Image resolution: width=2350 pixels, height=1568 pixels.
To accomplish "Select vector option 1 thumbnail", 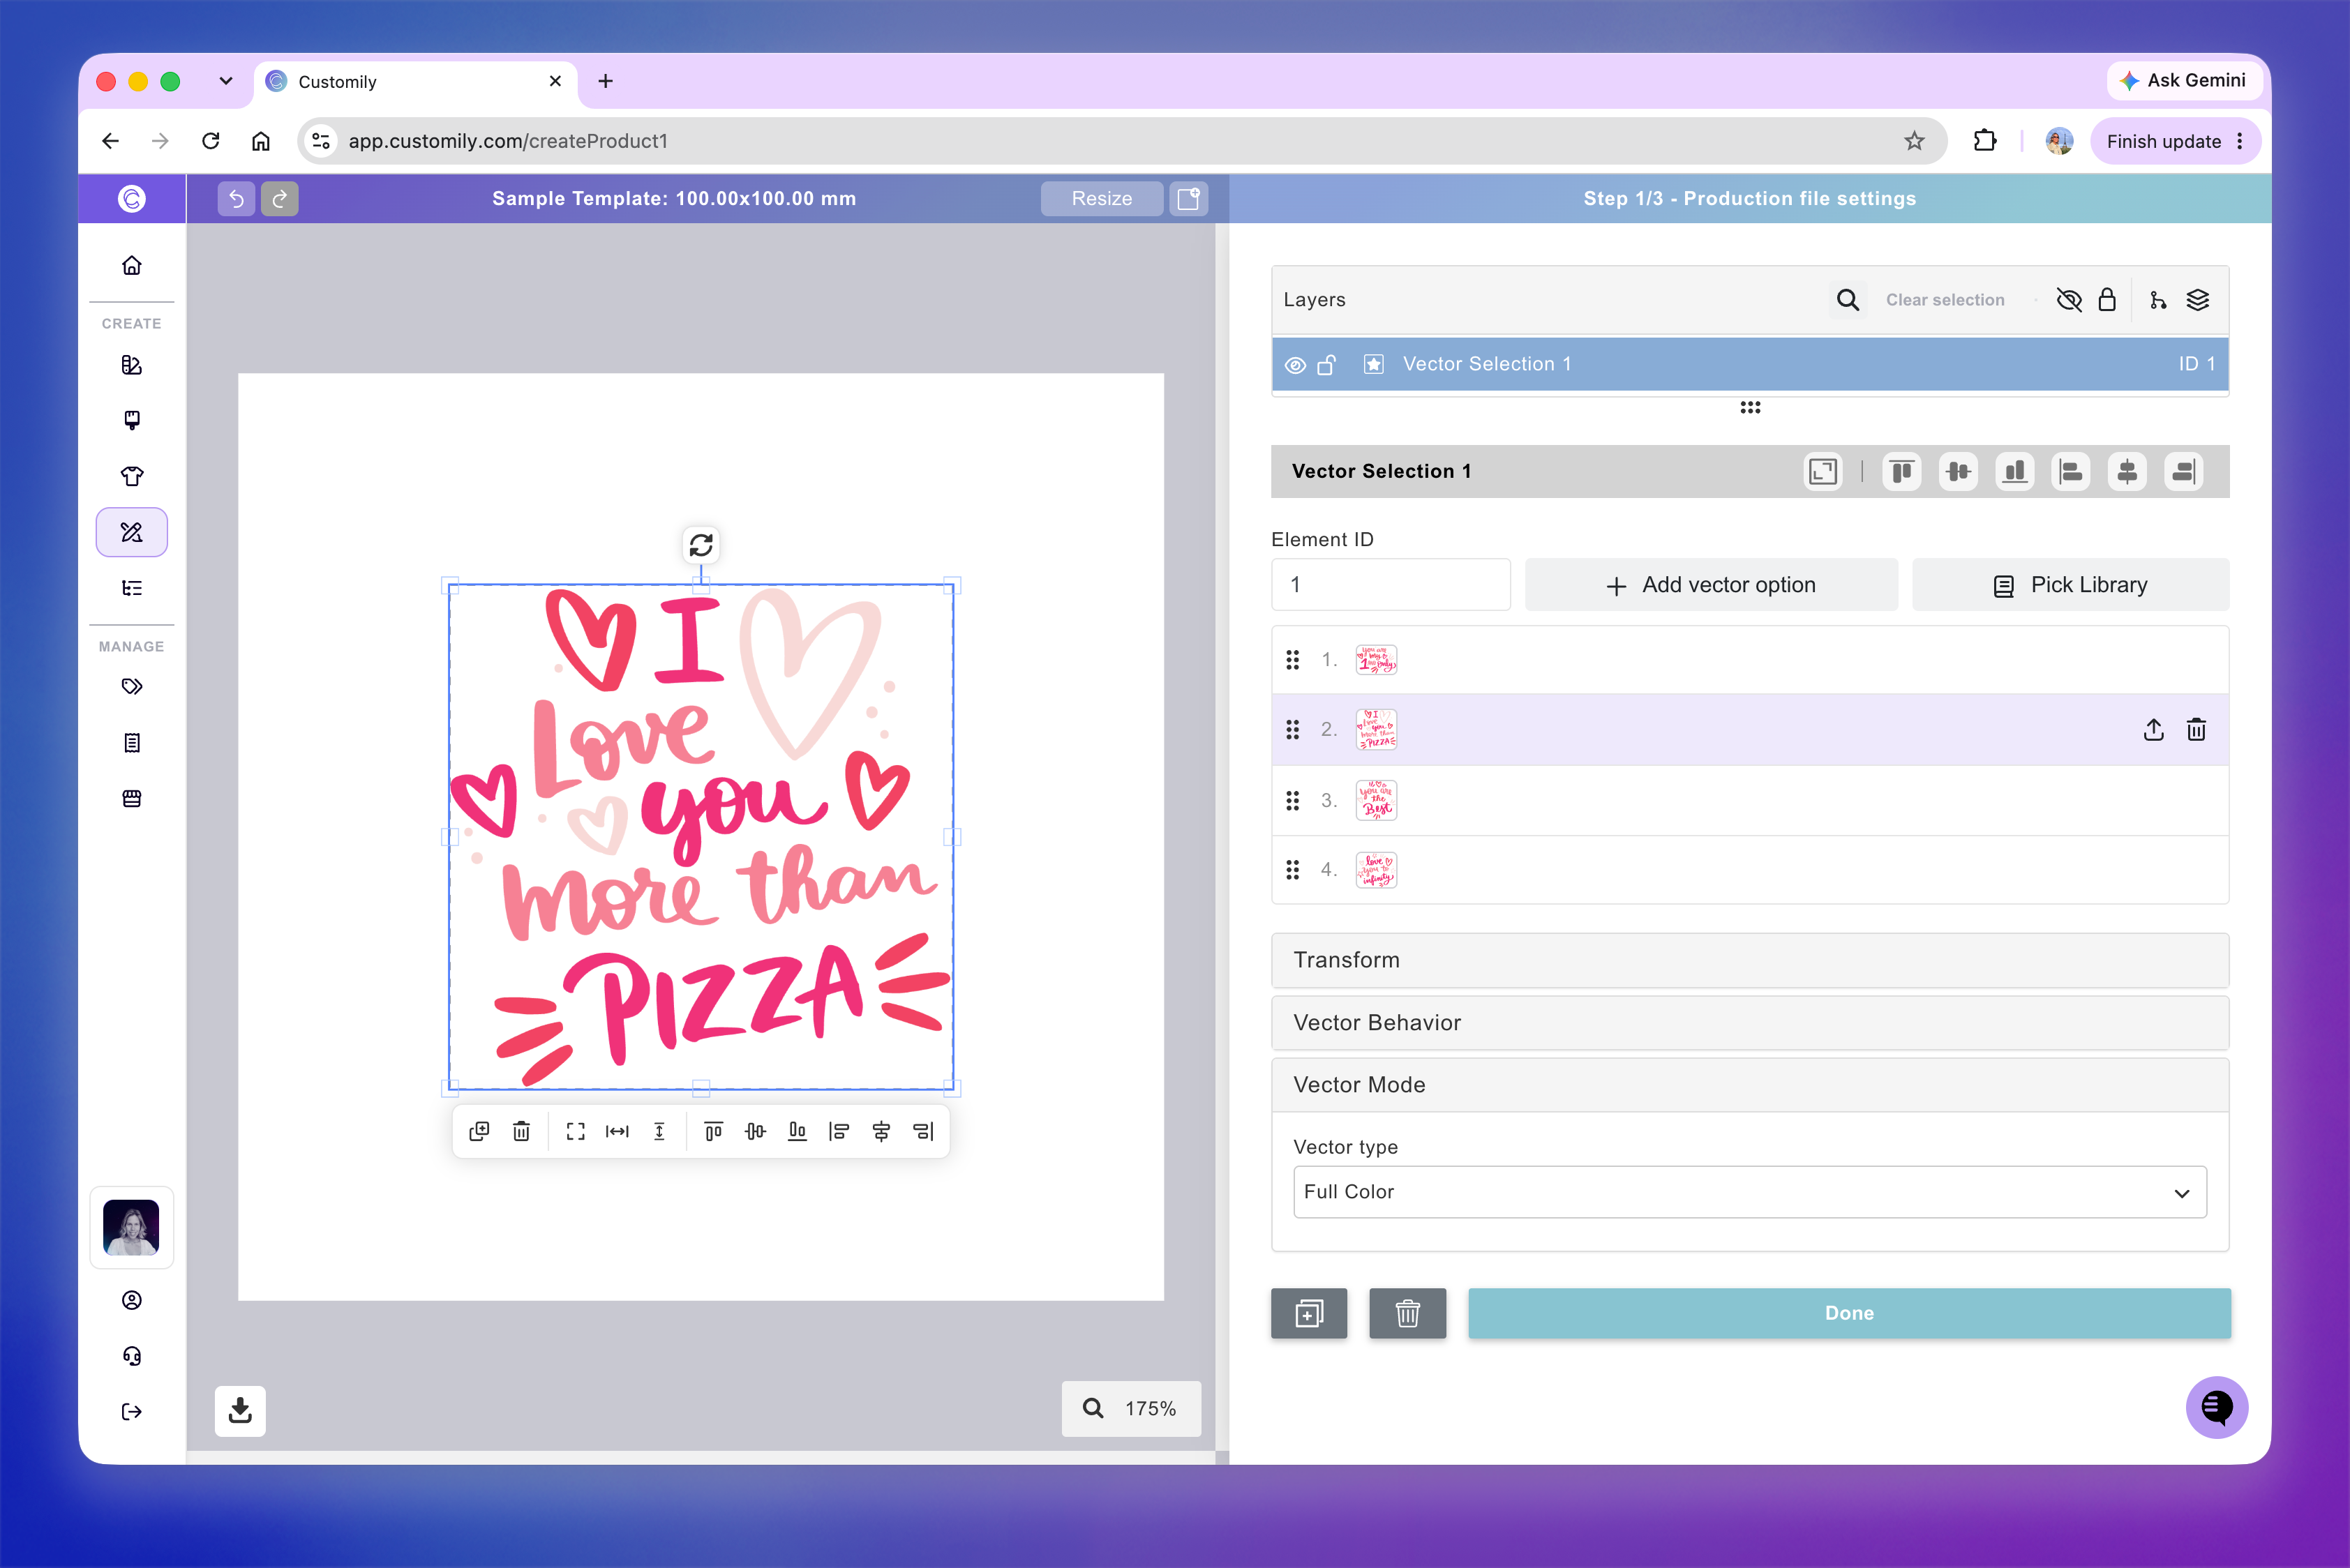I will [x=1377, y=660].
